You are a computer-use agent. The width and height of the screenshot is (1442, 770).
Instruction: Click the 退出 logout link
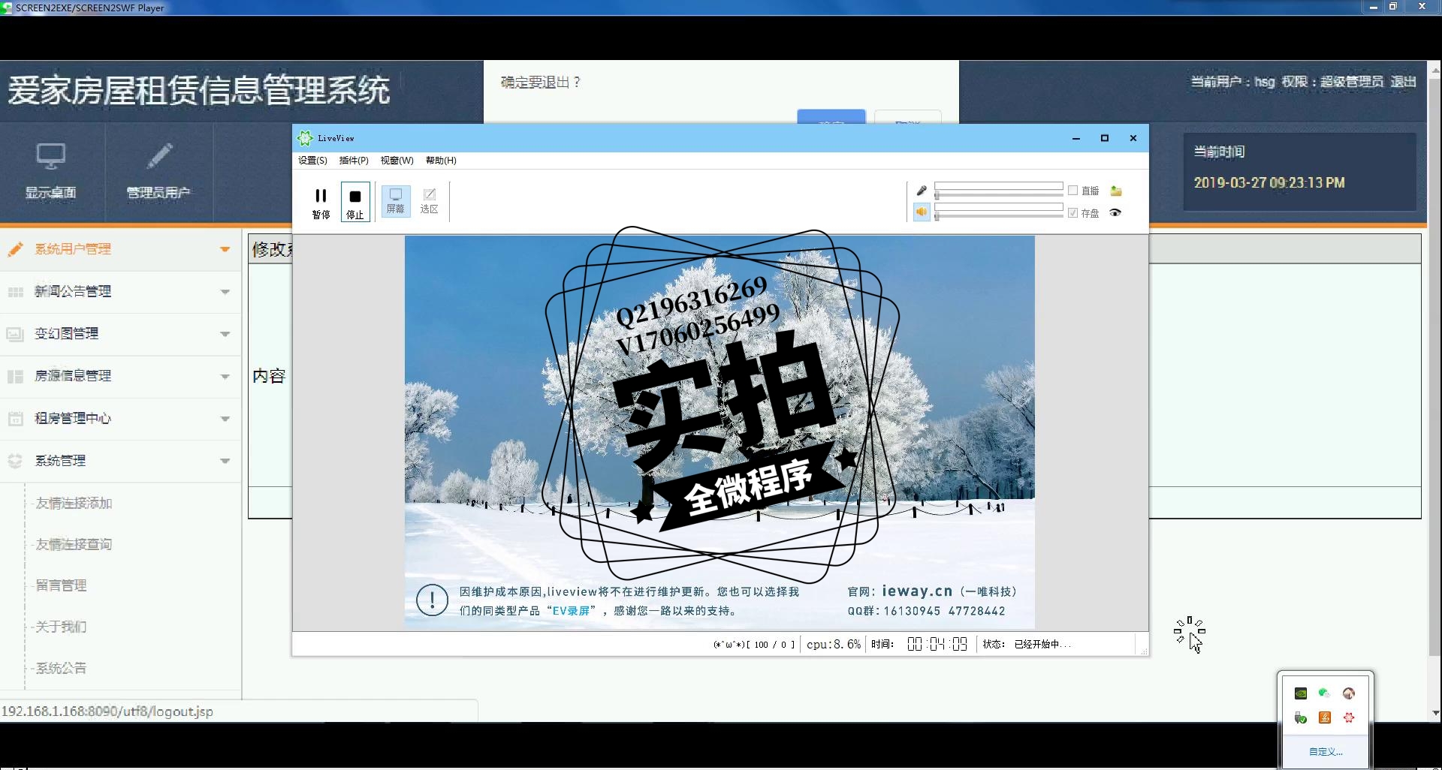[x=1403, y=82]
